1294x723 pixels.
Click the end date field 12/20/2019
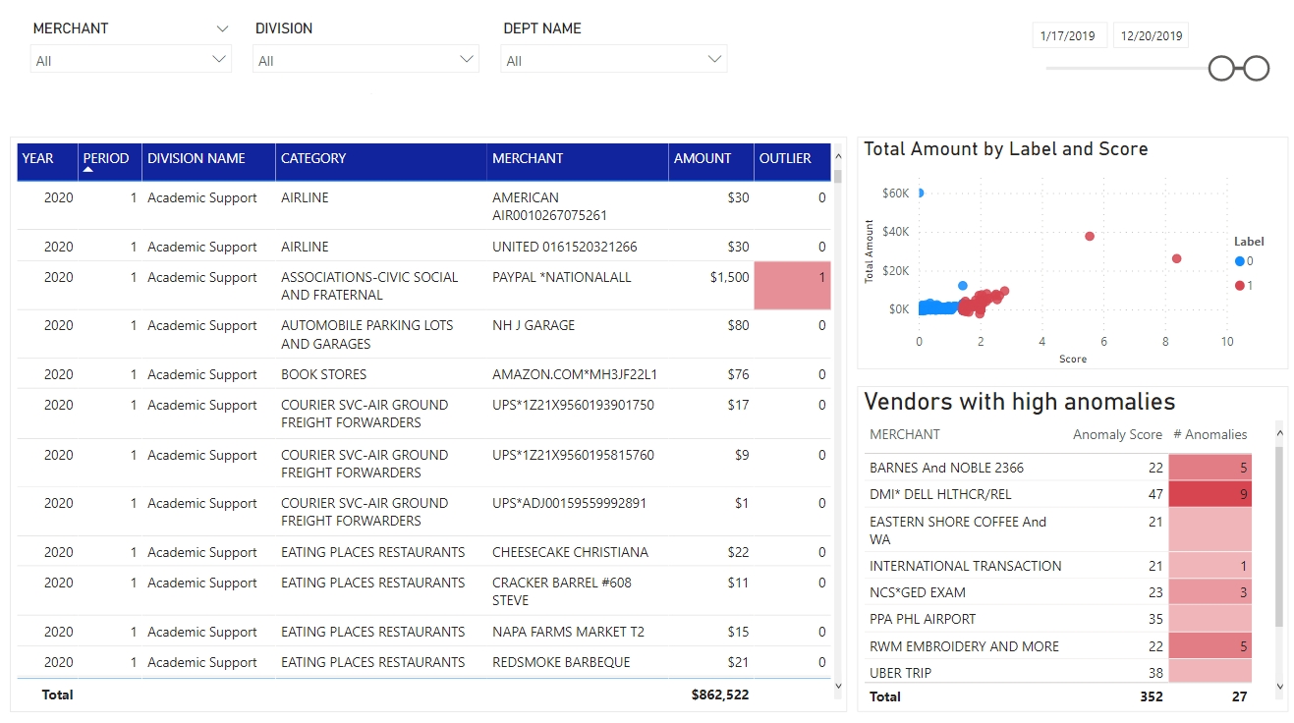coord(1151,36)
